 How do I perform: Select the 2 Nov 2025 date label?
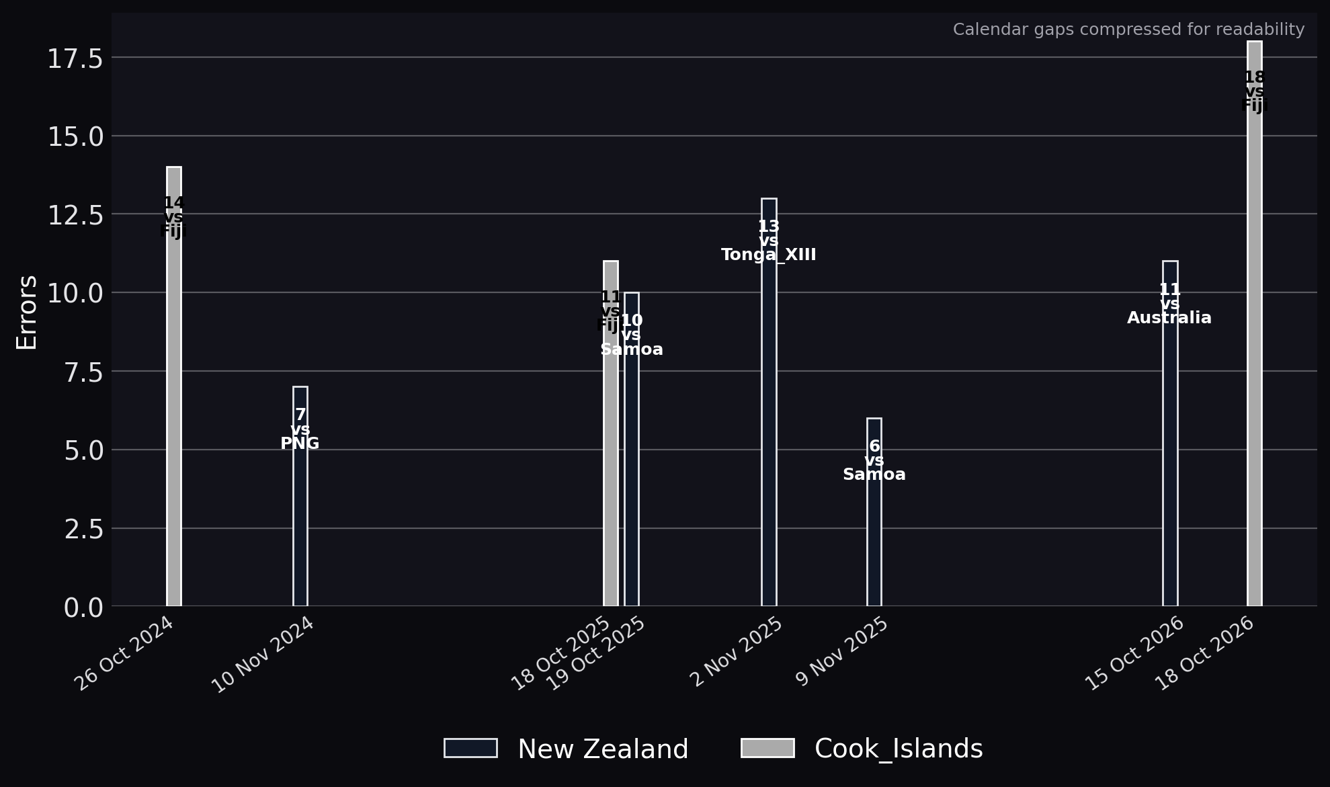[738, 652]
